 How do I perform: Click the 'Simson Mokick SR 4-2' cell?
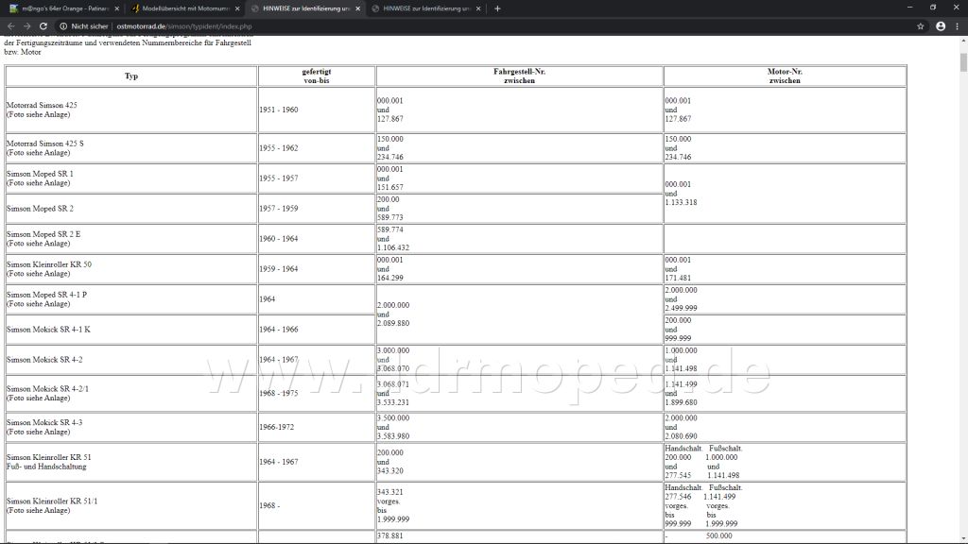pos(131,360)
